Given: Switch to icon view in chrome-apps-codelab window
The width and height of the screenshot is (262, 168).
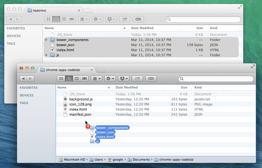Looking at the screenshot, I should pyautogui.click(x=61, y=79).
